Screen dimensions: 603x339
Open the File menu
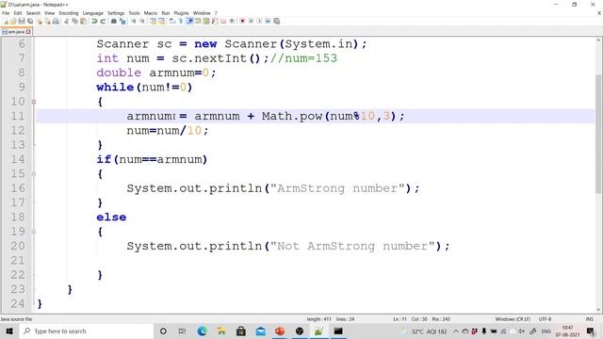6,13
